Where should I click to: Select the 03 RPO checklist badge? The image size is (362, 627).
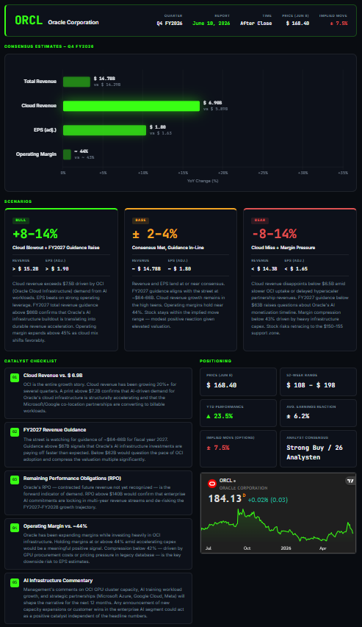[15, 479]
